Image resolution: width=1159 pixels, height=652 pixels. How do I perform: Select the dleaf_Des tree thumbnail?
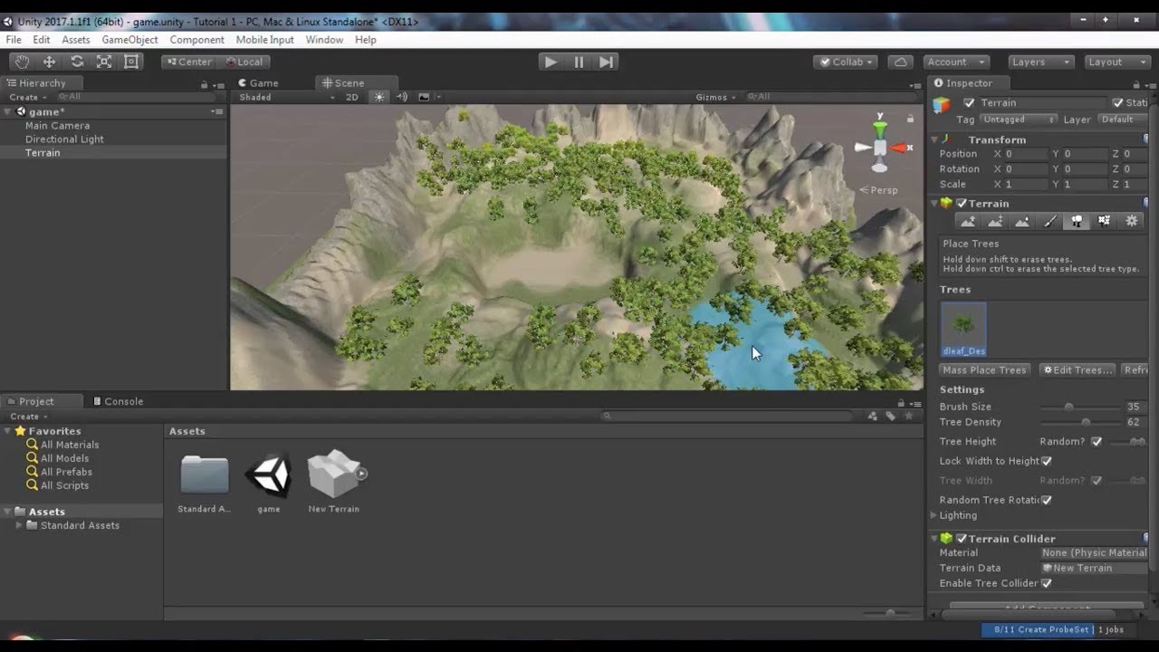963,330
